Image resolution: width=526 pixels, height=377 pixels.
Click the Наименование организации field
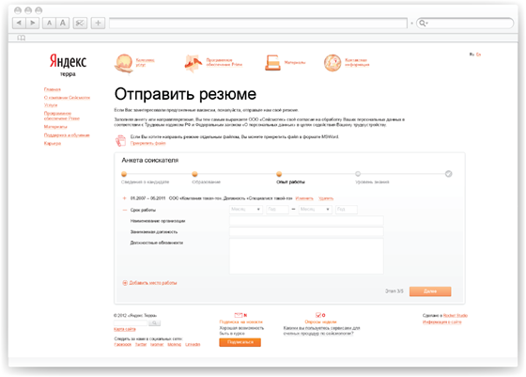[306, 221]
